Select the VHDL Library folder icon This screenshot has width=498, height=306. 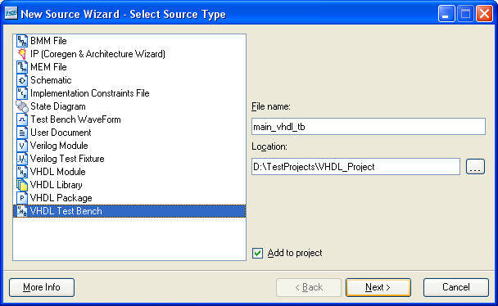(22, 185)
